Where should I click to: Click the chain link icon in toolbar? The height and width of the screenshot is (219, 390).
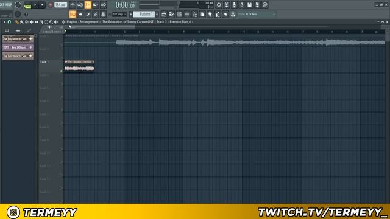click(96, 15)
